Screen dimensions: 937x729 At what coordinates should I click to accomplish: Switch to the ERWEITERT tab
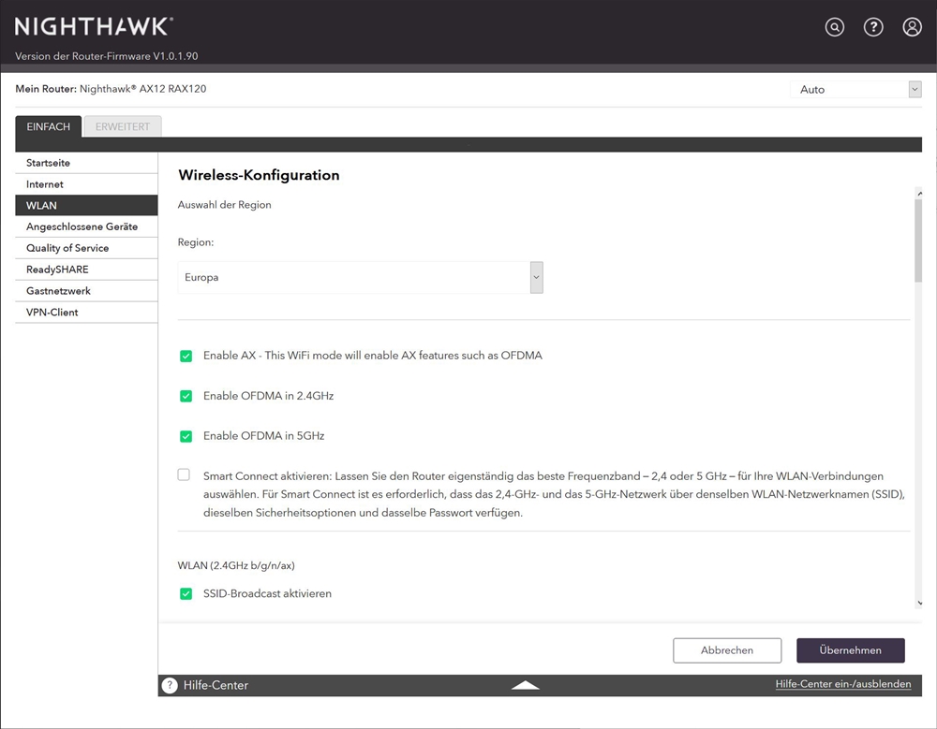123,126
